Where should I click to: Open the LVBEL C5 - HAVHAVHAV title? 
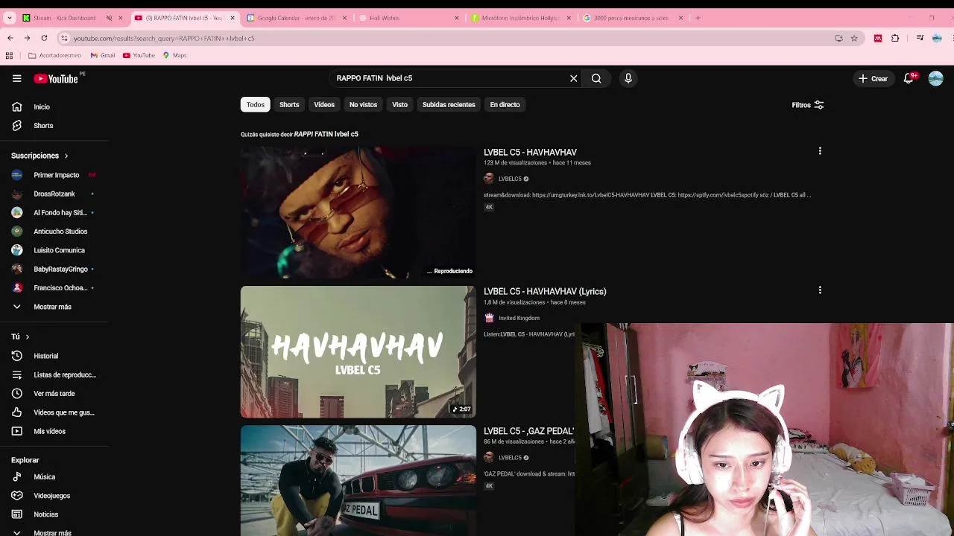point(530,152)
